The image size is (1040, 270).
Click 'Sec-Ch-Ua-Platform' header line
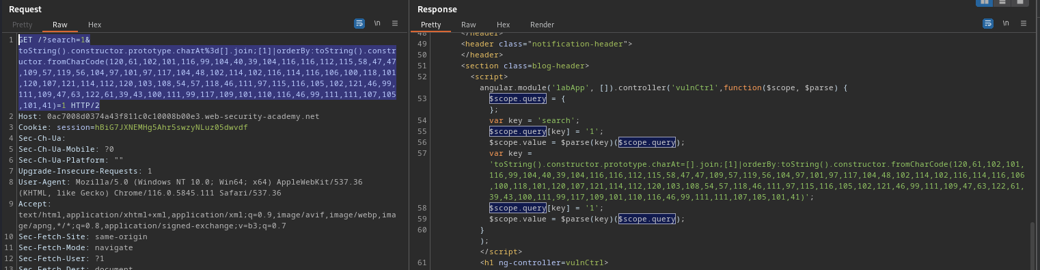click(x=70, y=160)
